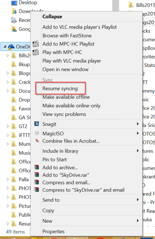
Task: Click the WinRAR icon beside Add to archive
Action: point(37,167)
